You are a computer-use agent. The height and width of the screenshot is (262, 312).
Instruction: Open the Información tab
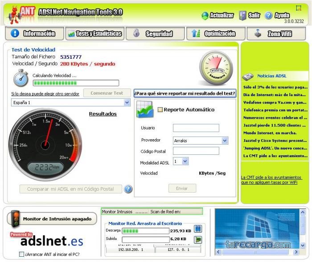pyautogui.click(x=34, y=33)
